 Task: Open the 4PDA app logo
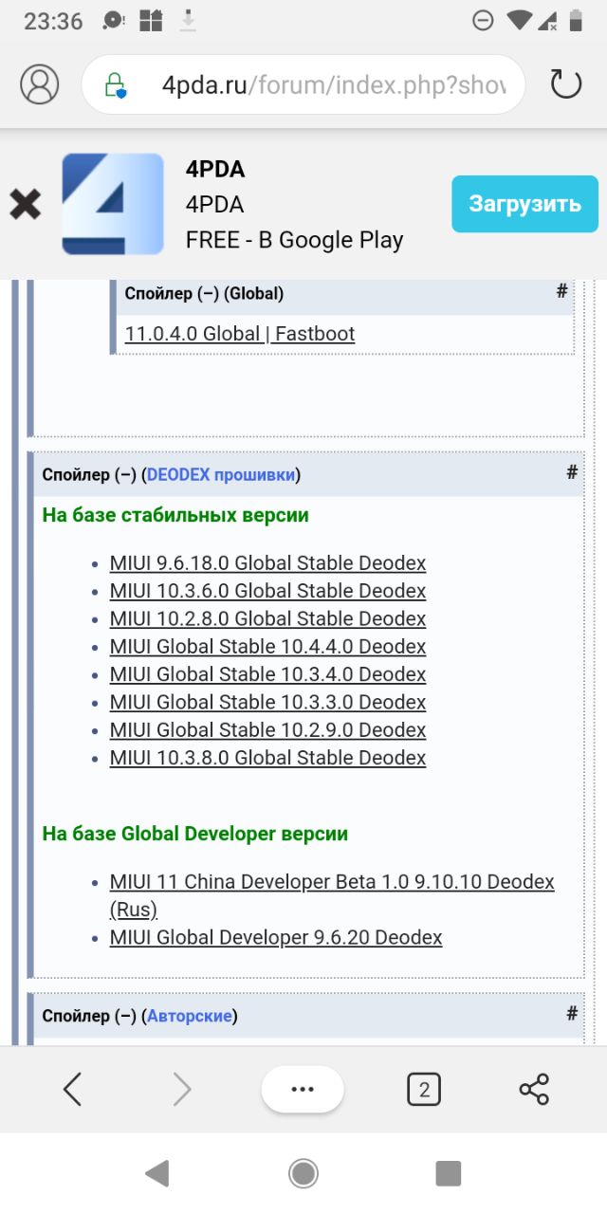pos(113,204)
